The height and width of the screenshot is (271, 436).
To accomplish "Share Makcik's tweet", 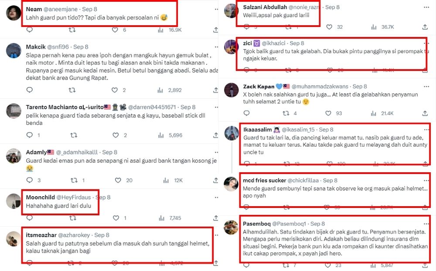I will point(215,90).
